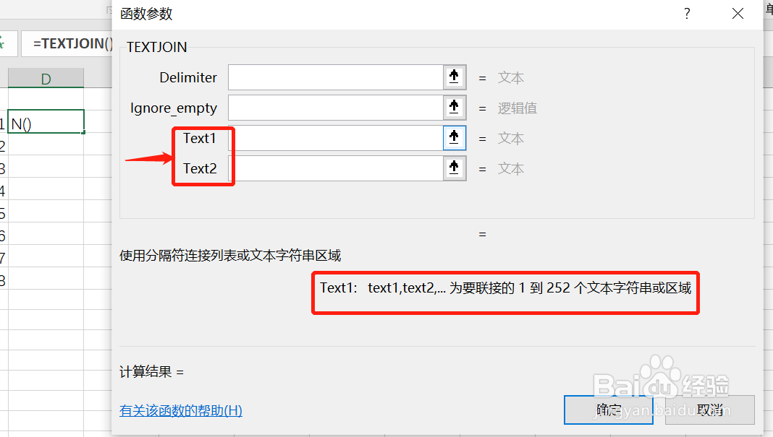Click the TEXTJOIN function name label

click(x=157, y=47)
